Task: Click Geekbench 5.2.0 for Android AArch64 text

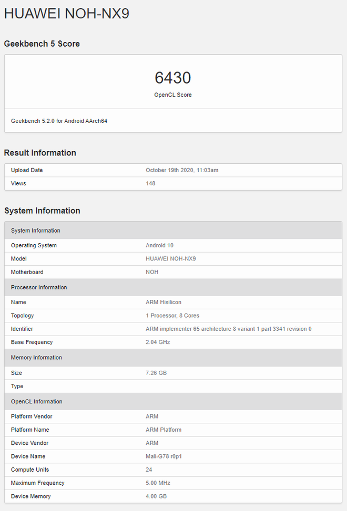Action: (59, 121)
